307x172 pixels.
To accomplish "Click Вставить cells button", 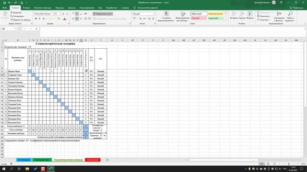I will point(234,15).
